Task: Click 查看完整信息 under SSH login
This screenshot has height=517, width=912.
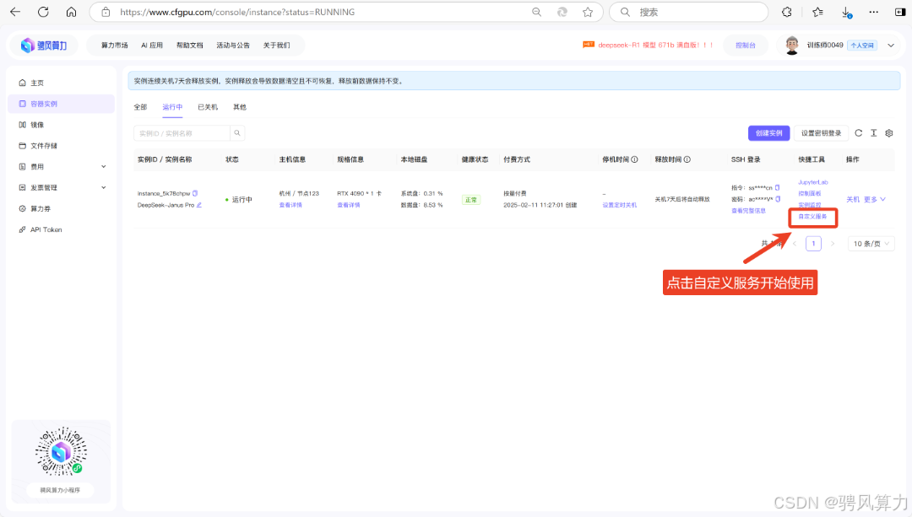Action: click(x=748, y=211)
